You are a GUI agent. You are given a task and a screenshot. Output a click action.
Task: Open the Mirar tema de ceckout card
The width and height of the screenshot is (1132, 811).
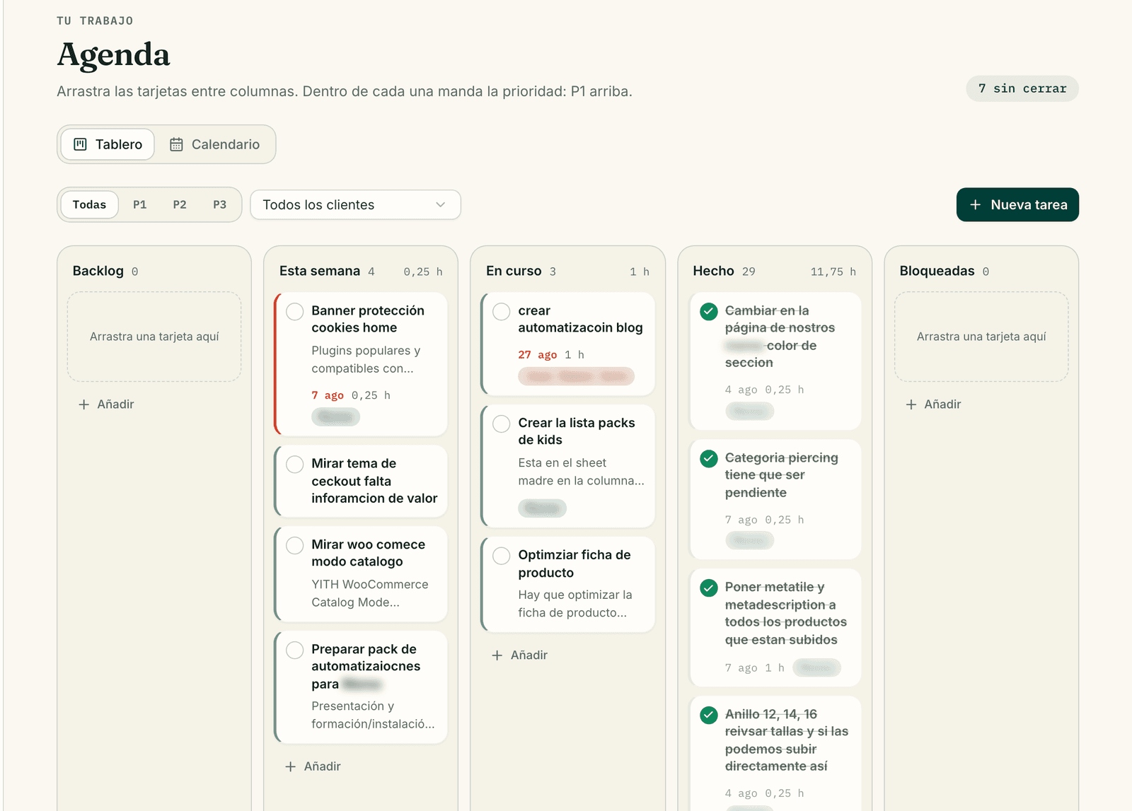point(361,481)
